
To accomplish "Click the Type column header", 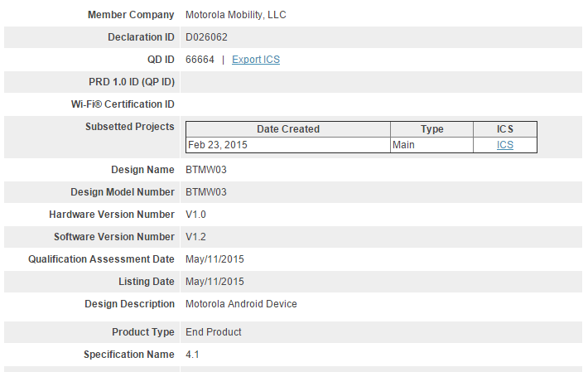I will click(x=431, y=129).
